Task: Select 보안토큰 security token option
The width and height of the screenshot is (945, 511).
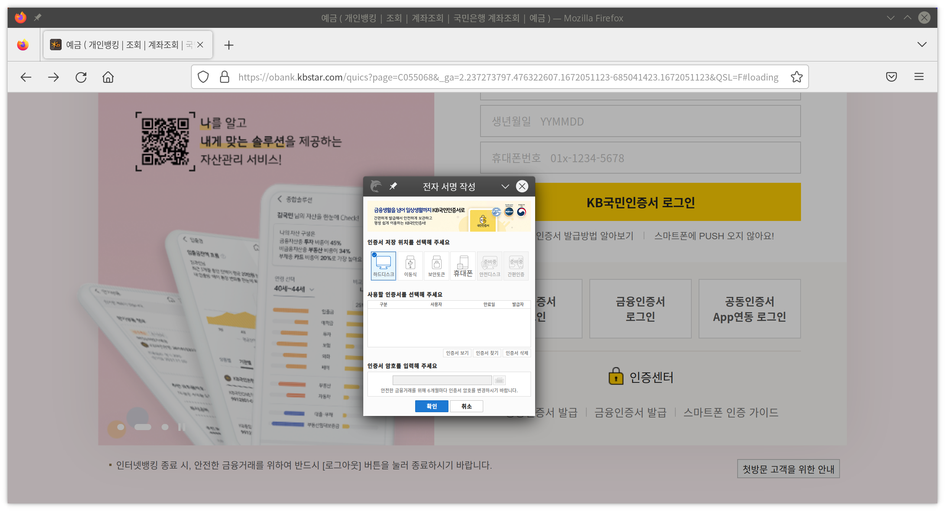Action: click(x=437, y=266)
